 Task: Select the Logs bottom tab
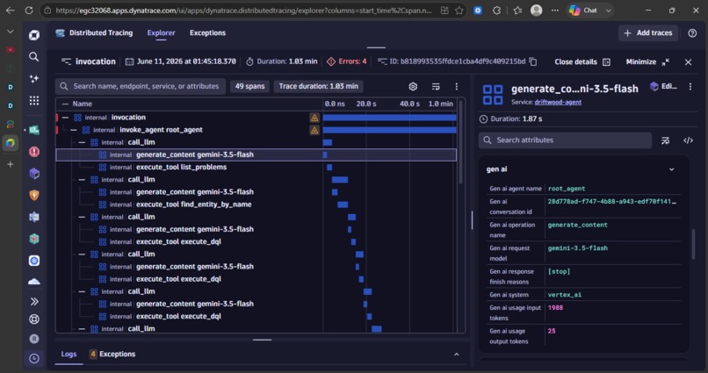coord(69,354)
